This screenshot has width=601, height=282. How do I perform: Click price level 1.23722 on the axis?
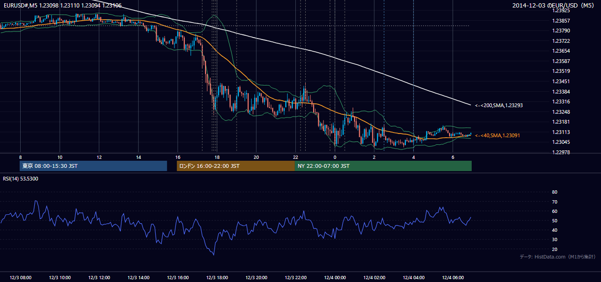click(561, 41)
